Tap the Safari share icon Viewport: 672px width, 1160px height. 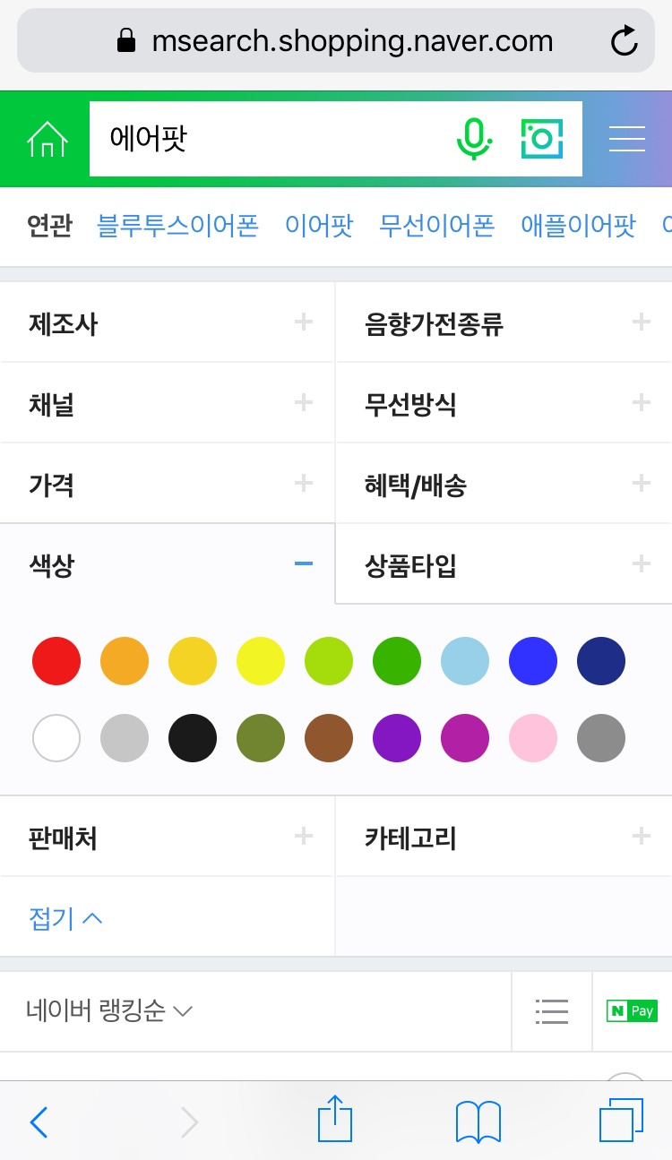(x=335, y=1120)
